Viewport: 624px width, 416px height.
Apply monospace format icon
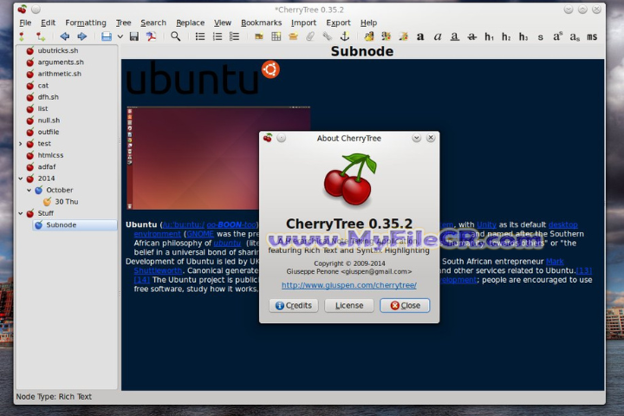pos(592,37)
